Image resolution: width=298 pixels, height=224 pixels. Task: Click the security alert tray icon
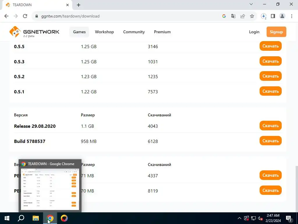[246, 218]
